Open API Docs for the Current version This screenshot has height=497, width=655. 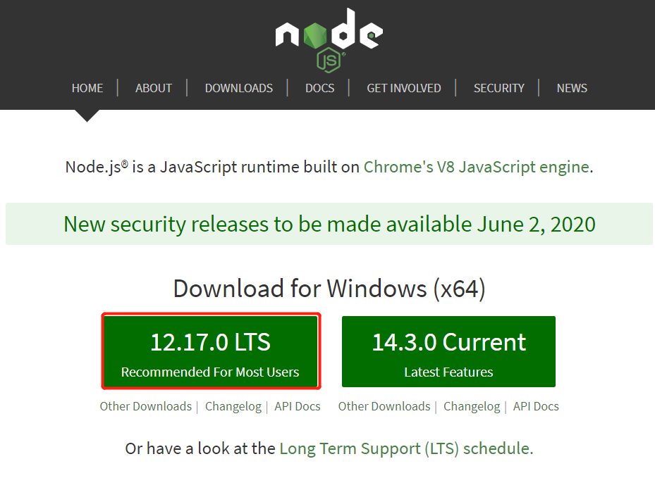pyautogui.click(x=536, y=406)
